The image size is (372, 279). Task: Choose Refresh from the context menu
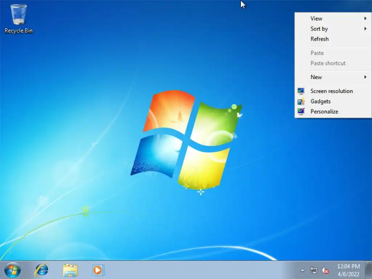[x=333, y=39]
